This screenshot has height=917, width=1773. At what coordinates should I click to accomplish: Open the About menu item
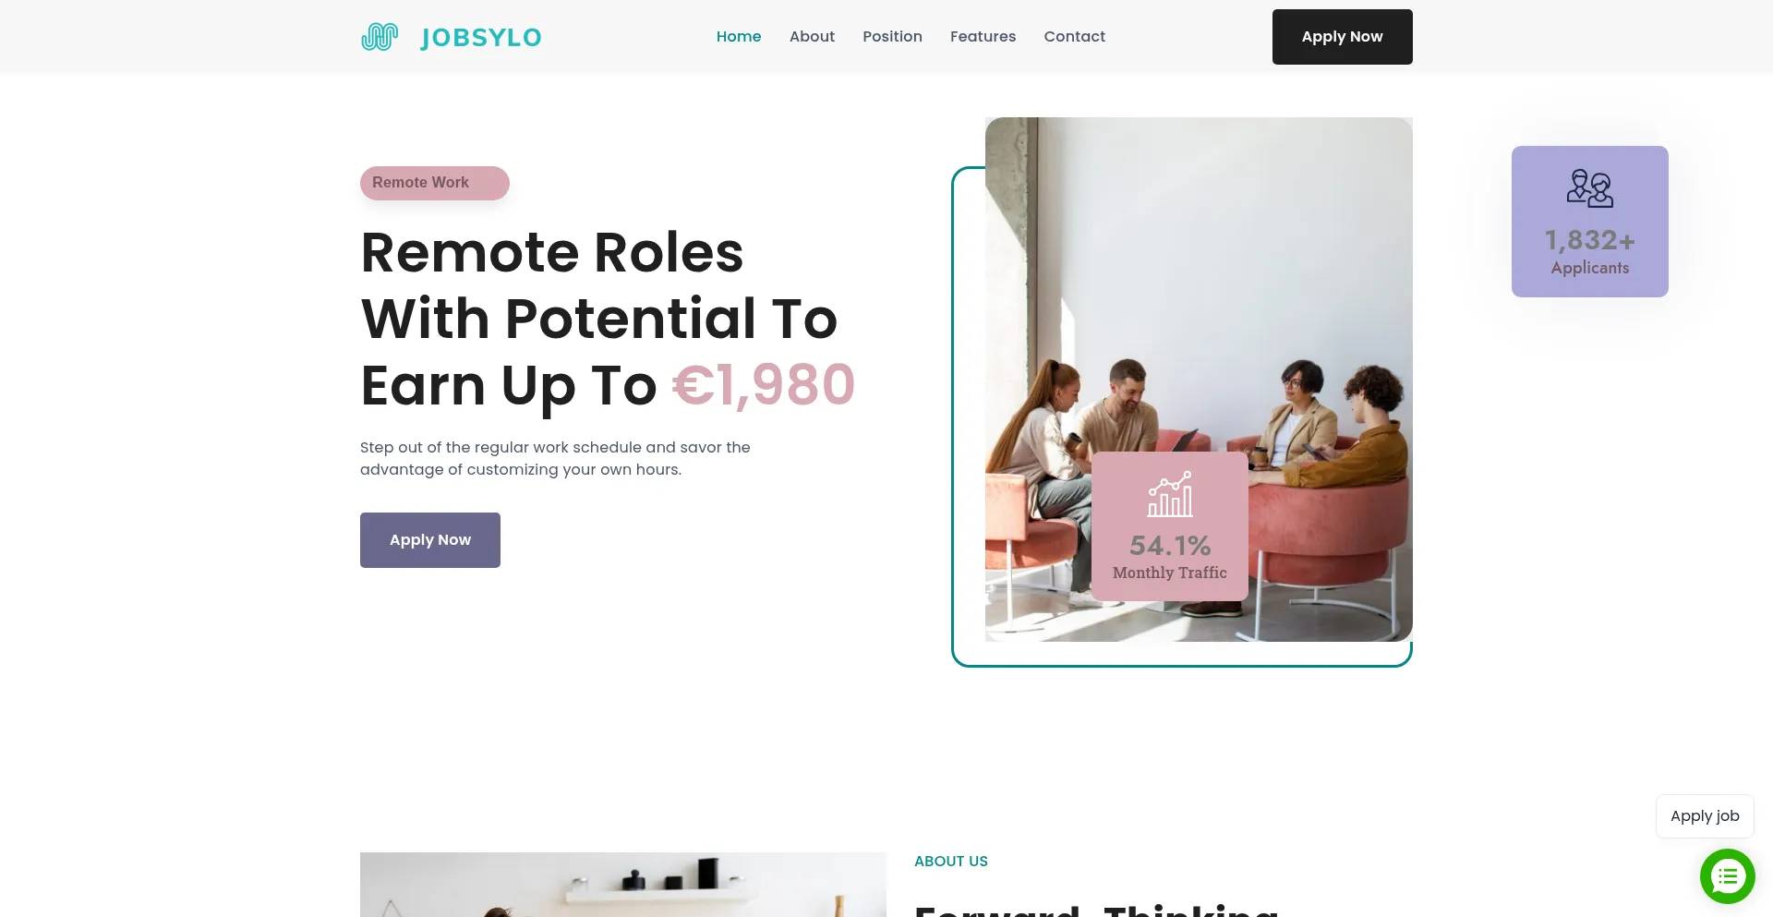tap(812, 37)
